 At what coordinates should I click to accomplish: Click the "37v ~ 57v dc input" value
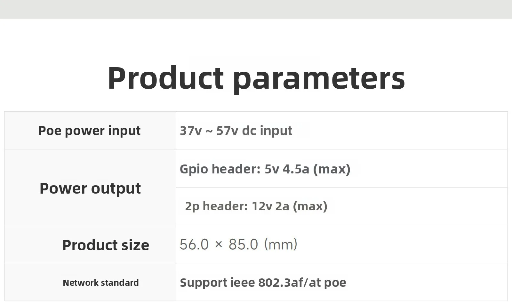[x=236, y=131]
